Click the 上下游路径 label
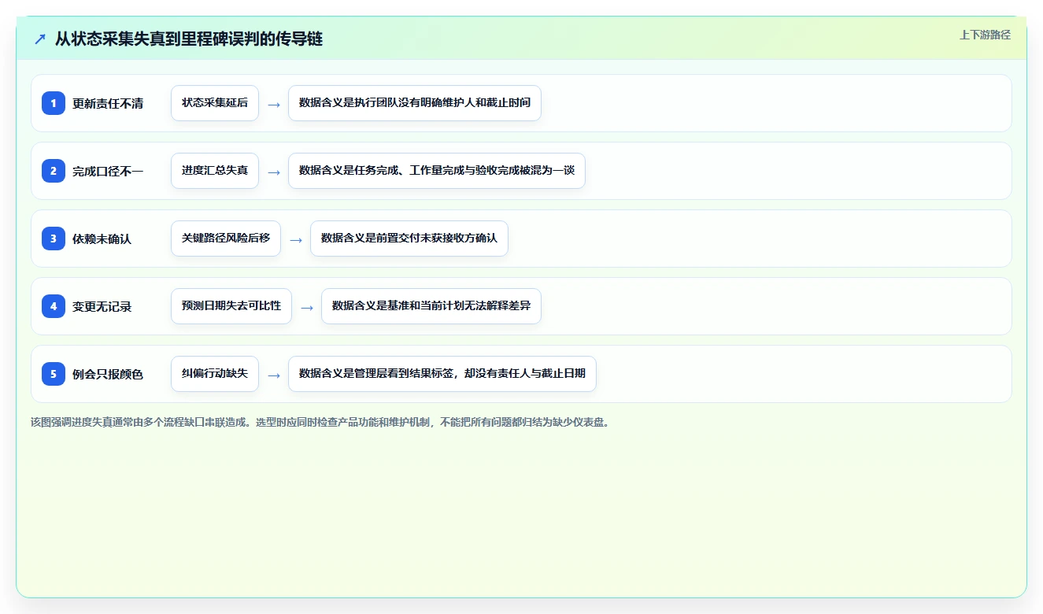This screenshot has height=614, width=1043. pos(985,35)
